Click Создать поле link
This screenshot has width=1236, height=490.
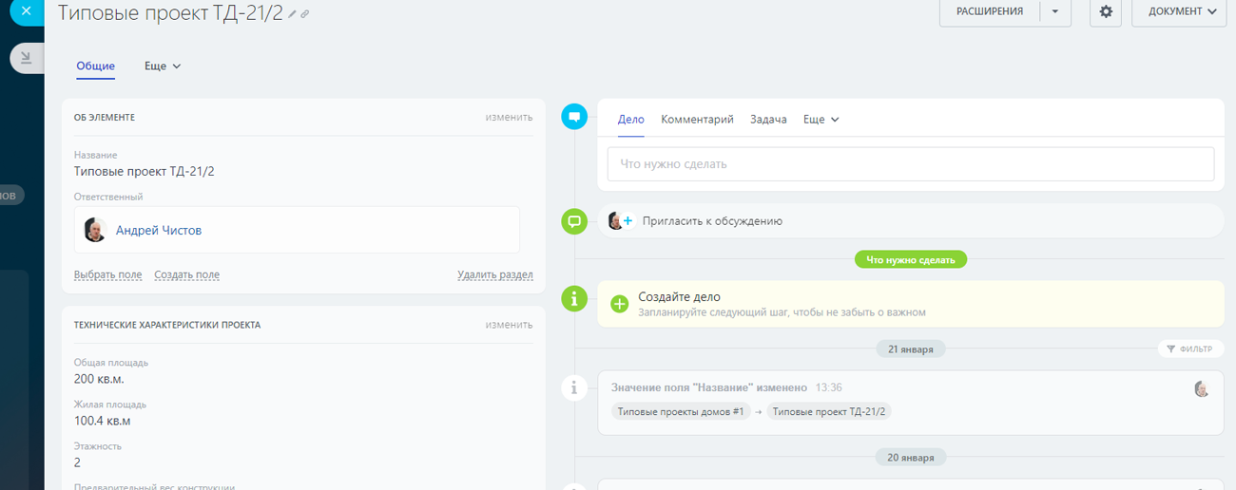click(186, 274)
